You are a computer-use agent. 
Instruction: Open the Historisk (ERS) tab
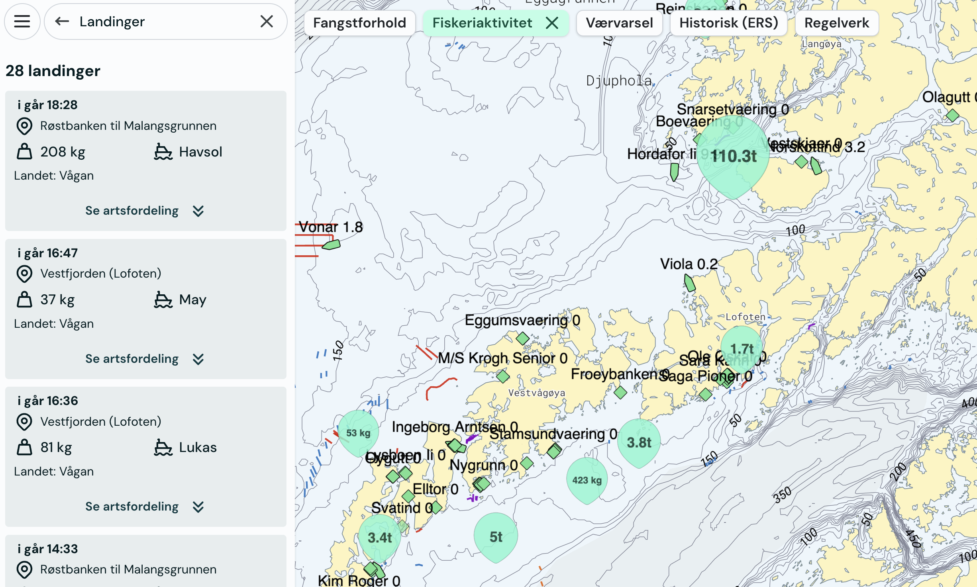coord(728,23)
